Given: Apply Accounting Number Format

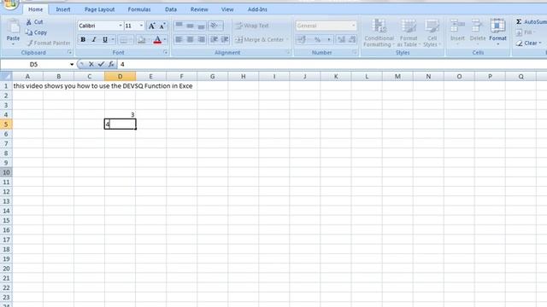Looking at the screenshot, I should click(x=302, y=40).
